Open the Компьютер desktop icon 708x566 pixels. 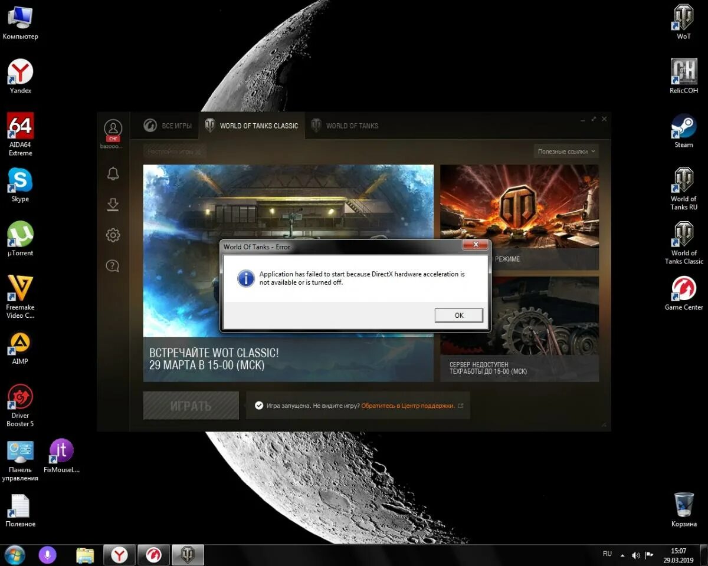tap(20, 22)
